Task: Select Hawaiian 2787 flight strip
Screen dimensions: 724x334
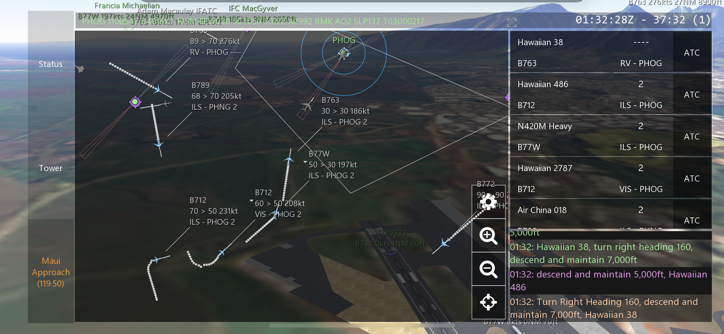Action: click(x=591, y=178)
